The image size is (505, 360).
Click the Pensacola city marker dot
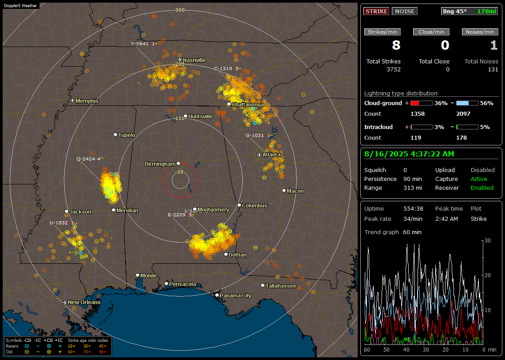click(166, 283)
